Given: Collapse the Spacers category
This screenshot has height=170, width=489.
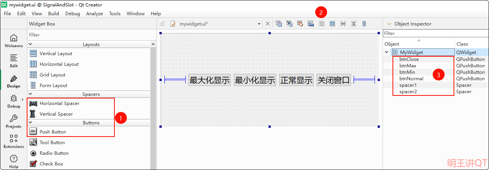Looking at the screenshot, I should 31,94.
